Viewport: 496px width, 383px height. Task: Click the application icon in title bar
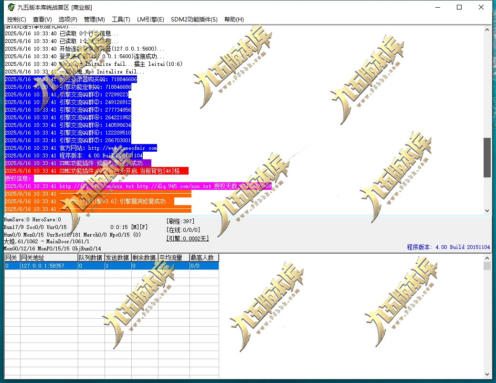(x=11, y=7)
